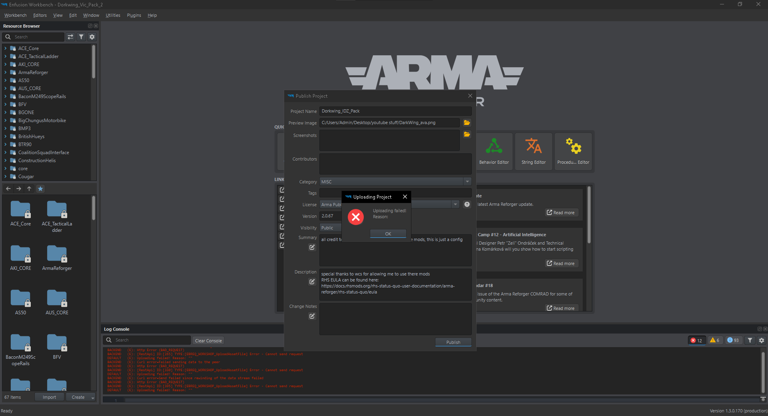Viewport: 768px width, 416px height.
Task: Open the Behavior Editor
Action: pyautogui.click(x=494, y=151)
